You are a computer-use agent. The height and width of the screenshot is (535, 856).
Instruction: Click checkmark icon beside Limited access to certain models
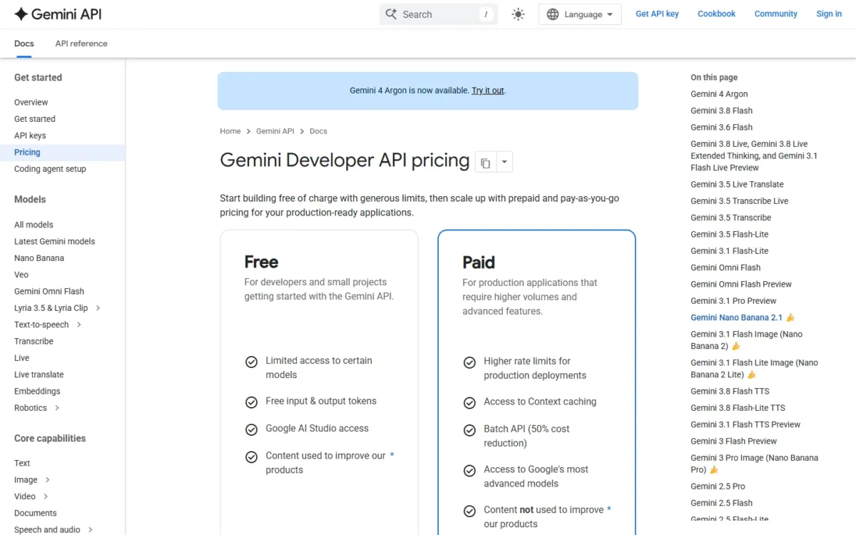[251, 362]
